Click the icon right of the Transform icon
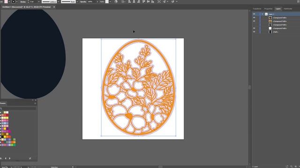Image resolution: width=300 pixels, height=168 pixels. pyautogui.click(x=165, y=1)
